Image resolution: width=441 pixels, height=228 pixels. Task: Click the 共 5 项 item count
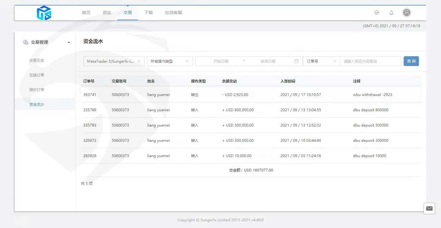(87, 184)
